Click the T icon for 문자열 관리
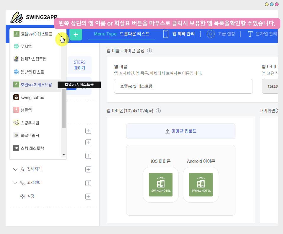 [250, 34]
